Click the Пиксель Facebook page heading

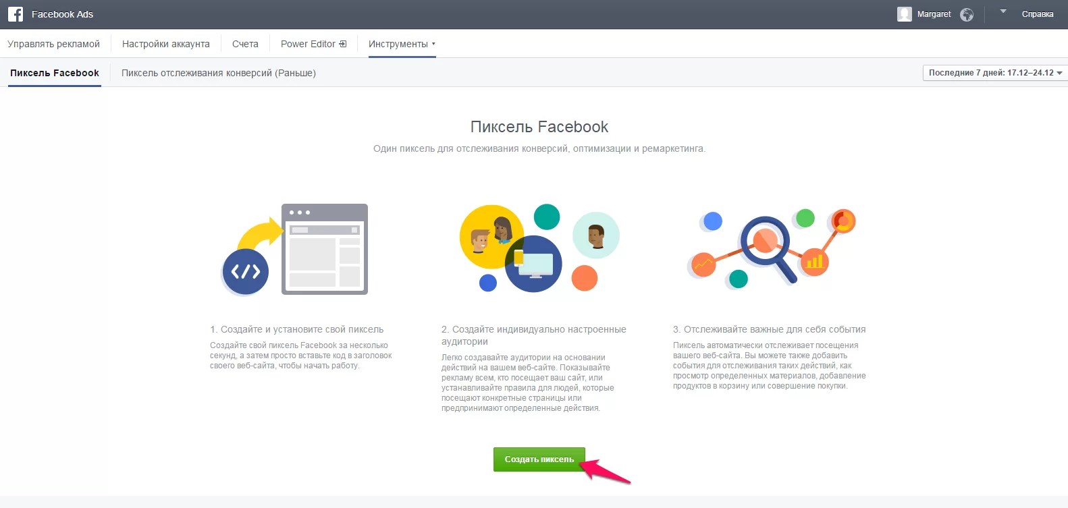click(x=539, y=127)
